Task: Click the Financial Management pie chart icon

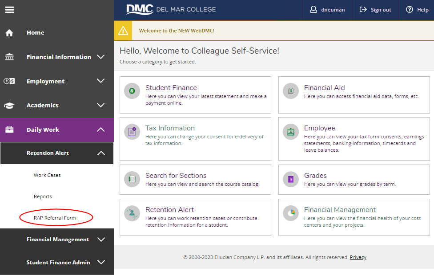Action: click(291, 213)
